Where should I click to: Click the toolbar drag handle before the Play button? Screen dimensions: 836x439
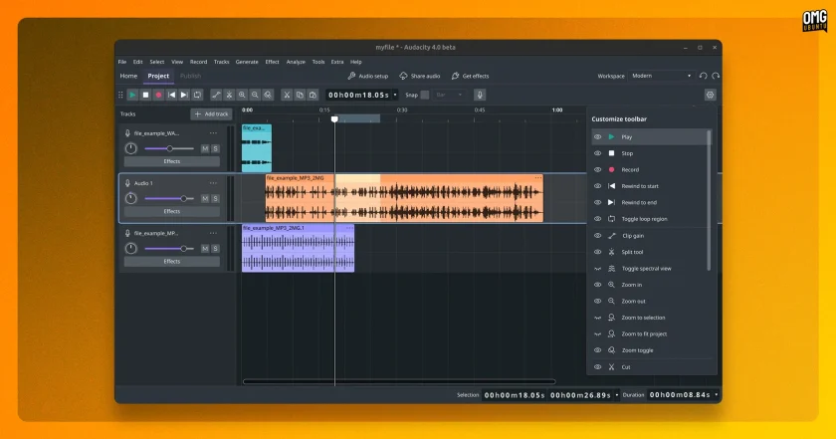click(x=120, y=95)
